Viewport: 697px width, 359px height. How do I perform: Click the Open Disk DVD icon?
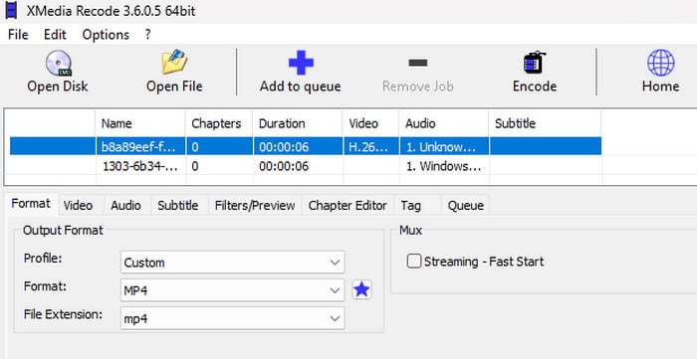[58, 63]
